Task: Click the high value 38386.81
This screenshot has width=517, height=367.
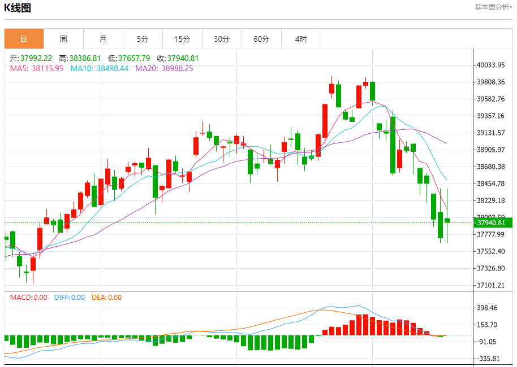Action: pyautogui.click(x=85, y=58)
